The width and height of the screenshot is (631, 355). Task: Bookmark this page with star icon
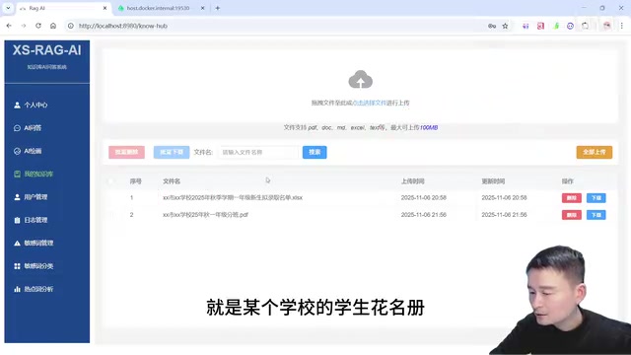pyautogui.click(x=505, y=26)
